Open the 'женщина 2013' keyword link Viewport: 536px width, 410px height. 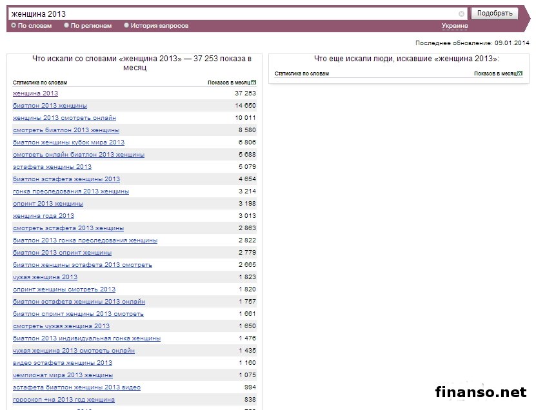click(35, 93)
